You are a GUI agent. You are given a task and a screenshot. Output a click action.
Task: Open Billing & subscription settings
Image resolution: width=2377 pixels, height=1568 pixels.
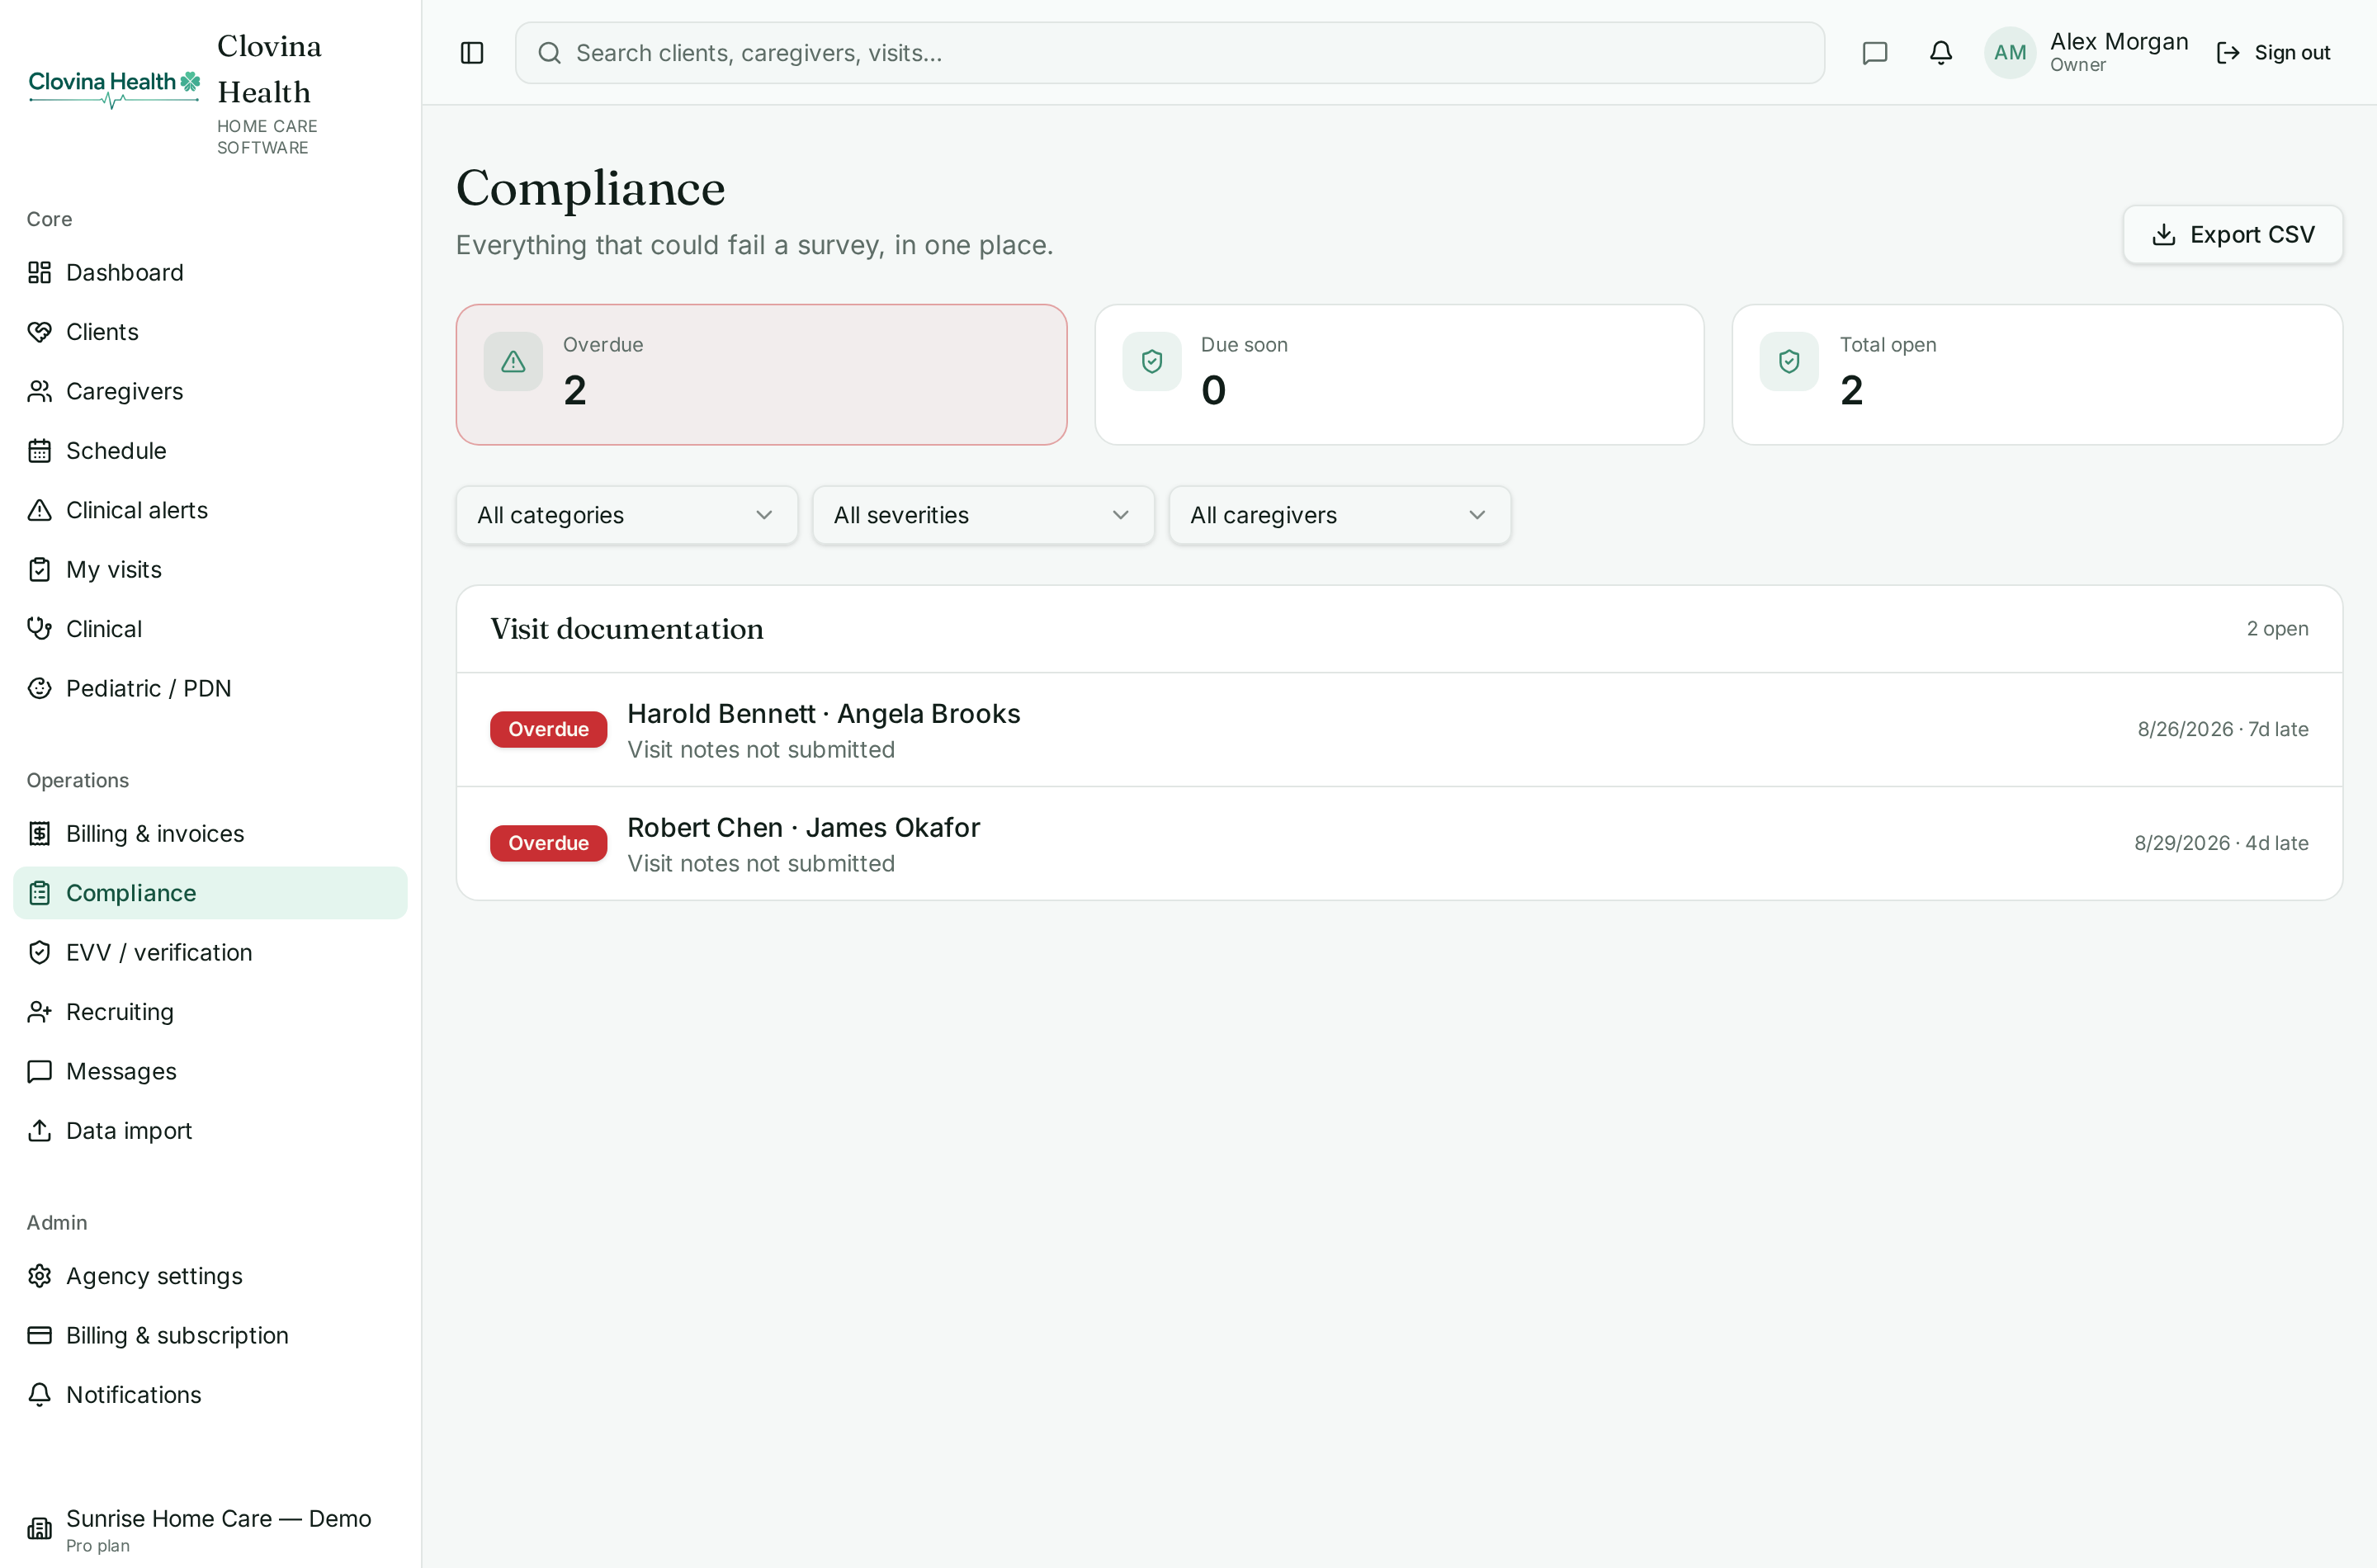pyautogui.click(x=210, y=1336)
